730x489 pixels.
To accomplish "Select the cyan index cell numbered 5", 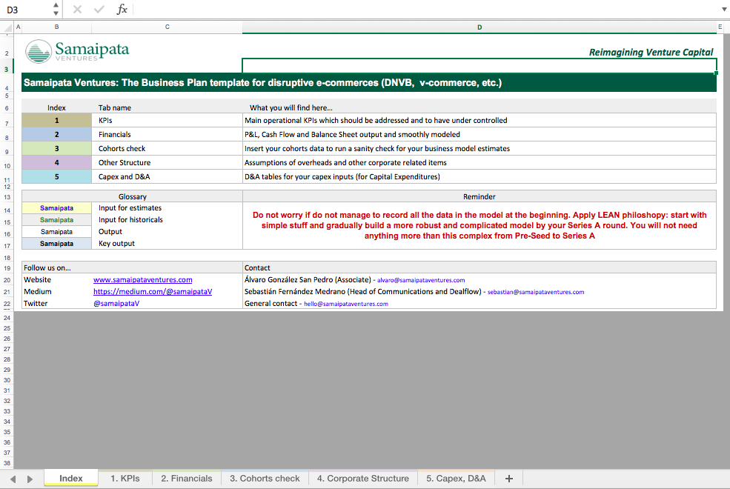I will click(57, 176).
